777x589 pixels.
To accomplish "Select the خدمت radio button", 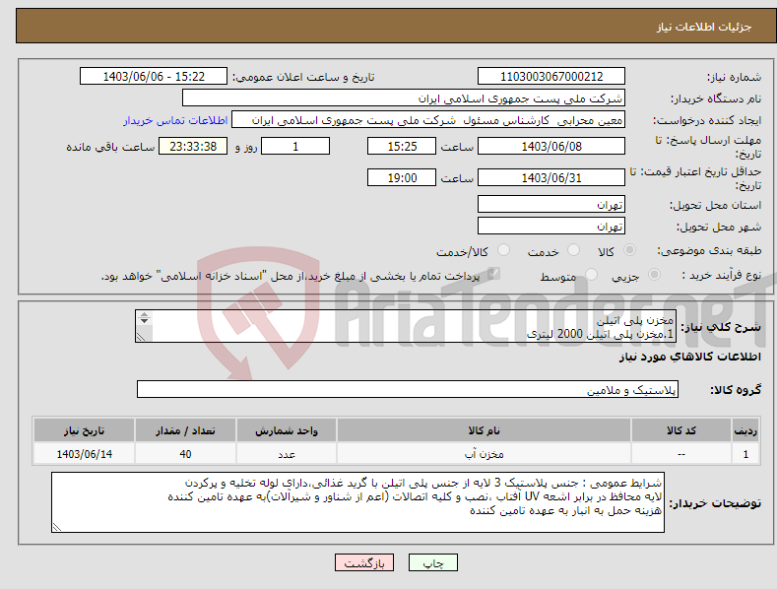I will click(x=573, y=250).
